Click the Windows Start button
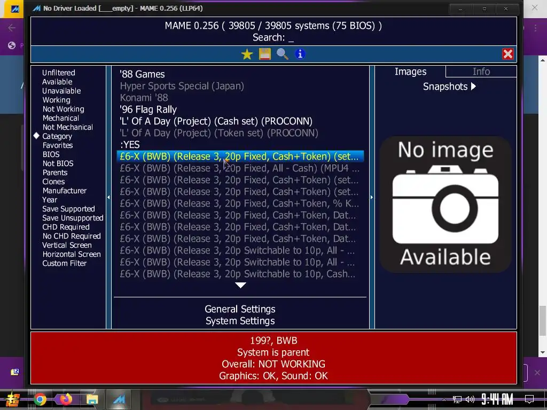Image resolution: width=547 pixels, height=410 pixels. click(x=13, y=399)
